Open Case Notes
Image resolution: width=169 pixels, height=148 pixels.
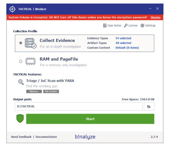point(112,26)
